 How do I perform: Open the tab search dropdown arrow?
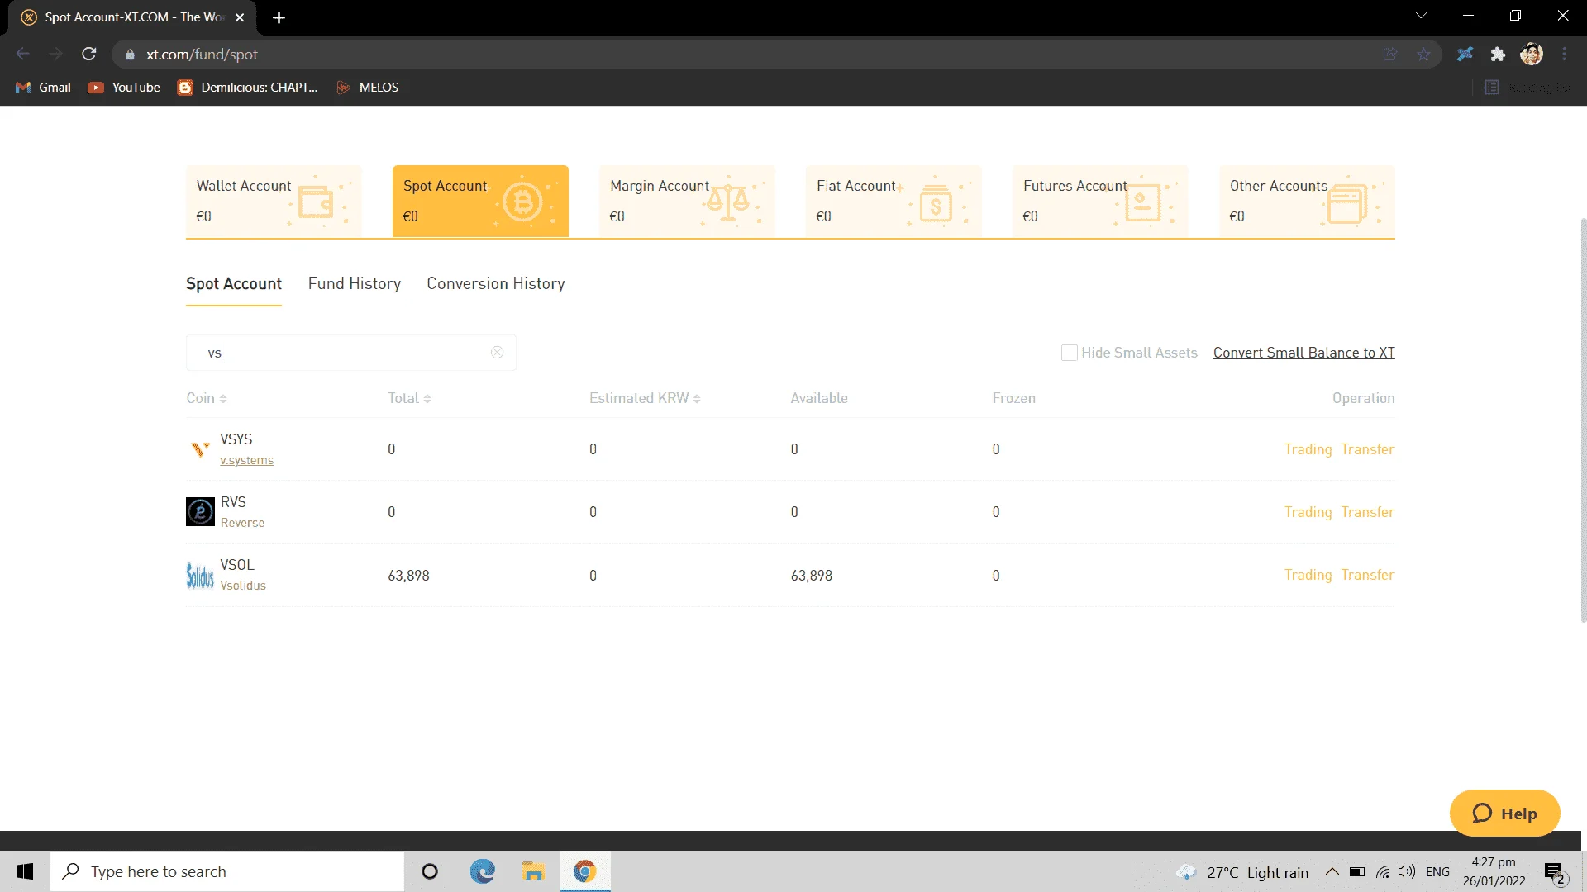(1421, 16)
